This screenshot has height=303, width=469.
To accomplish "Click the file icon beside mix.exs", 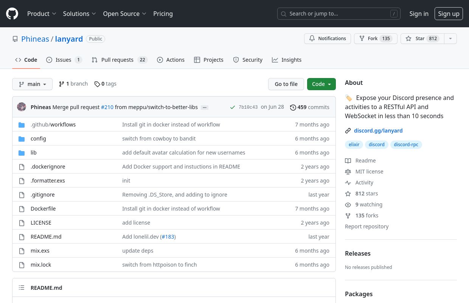I will tap(22, 251).
